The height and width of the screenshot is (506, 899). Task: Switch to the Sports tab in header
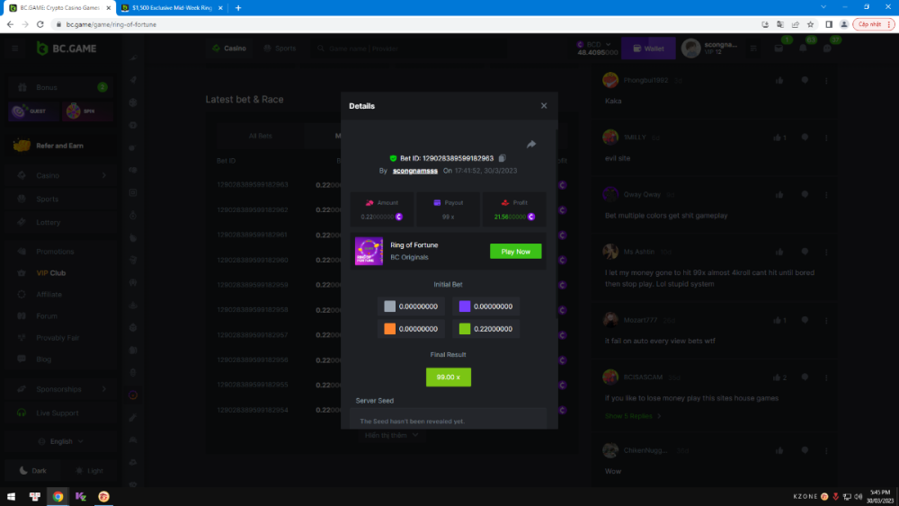[280, 49]
